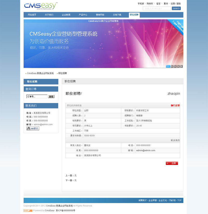
Task: Click the CMSeasy logo
Action: tap(41, 6)
